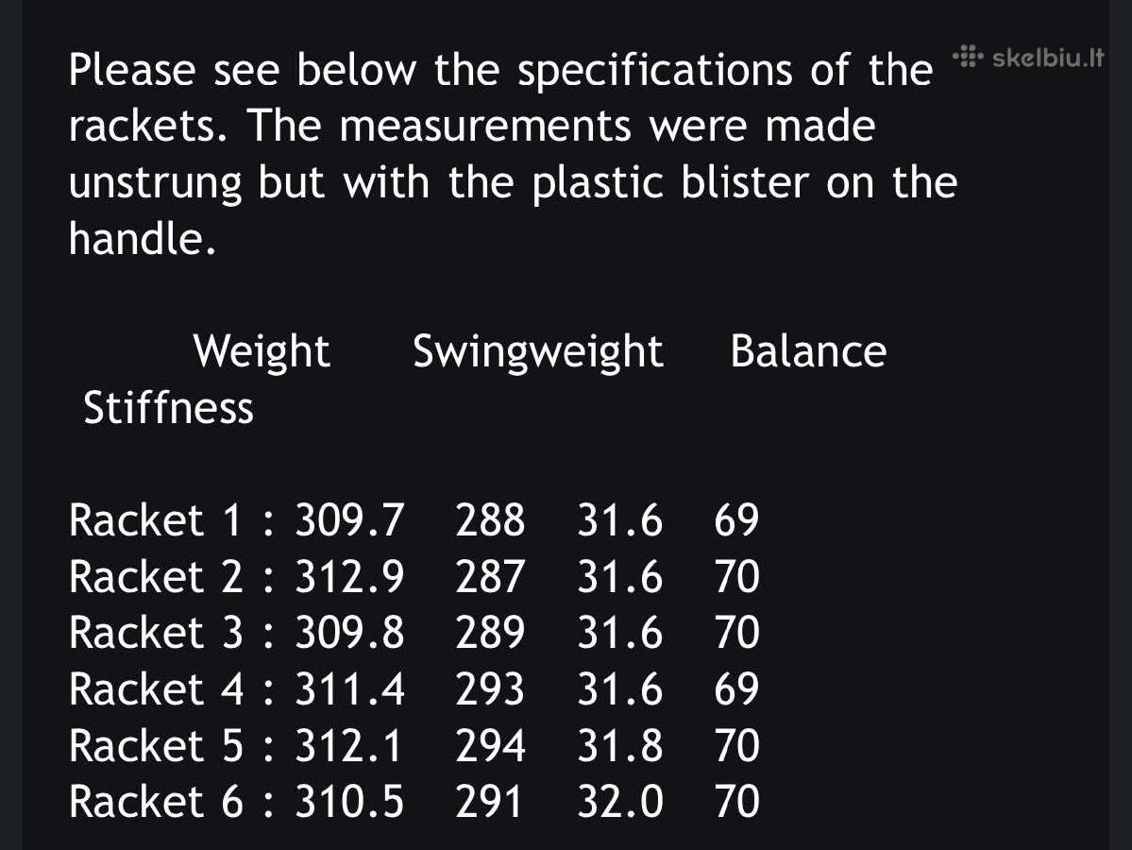Click swingweight value 294 for Racket 5
Screen dimensions: 1132x850
pyautogui.click(x=489, y=745)
